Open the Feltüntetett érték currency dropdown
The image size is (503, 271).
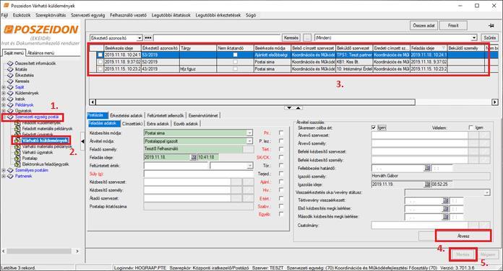[x=249, y=166]
